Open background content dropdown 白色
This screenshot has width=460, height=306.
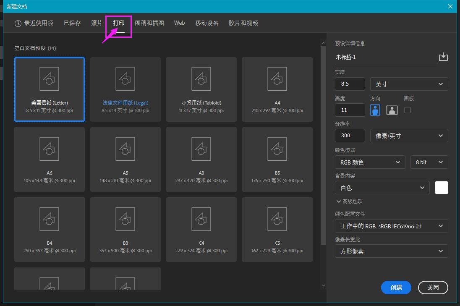click(382, 188)
